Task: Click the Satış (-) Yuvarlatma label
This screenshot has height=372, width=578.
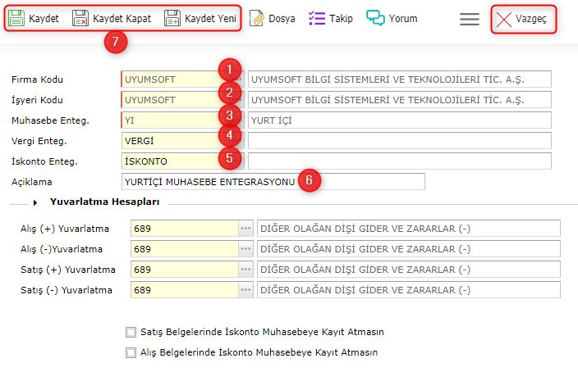Action: click(67, 290)
